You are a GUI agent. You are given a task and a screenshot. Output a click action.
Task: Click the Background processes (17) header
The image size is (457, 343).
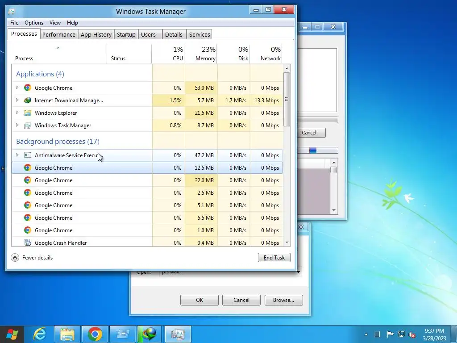click(x=58, y=142)
